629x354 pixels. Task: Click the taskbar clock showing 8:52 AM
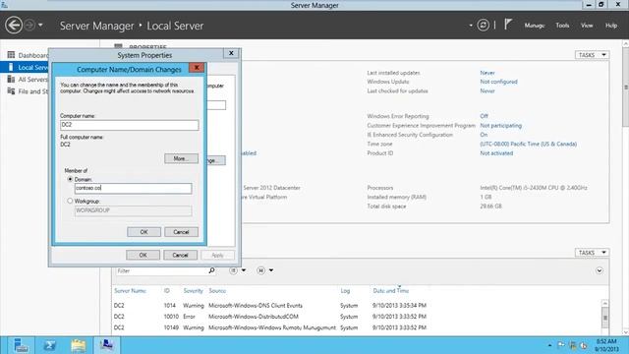point(606,345)
